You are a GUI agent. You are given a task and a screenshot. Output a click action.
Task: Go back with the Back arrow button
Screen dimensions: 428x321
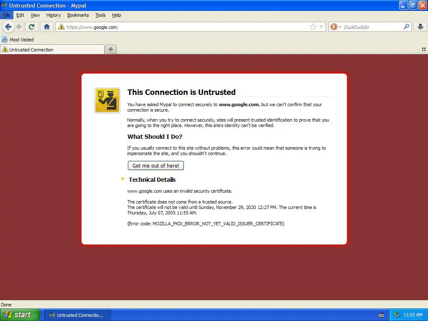[8, 27]
